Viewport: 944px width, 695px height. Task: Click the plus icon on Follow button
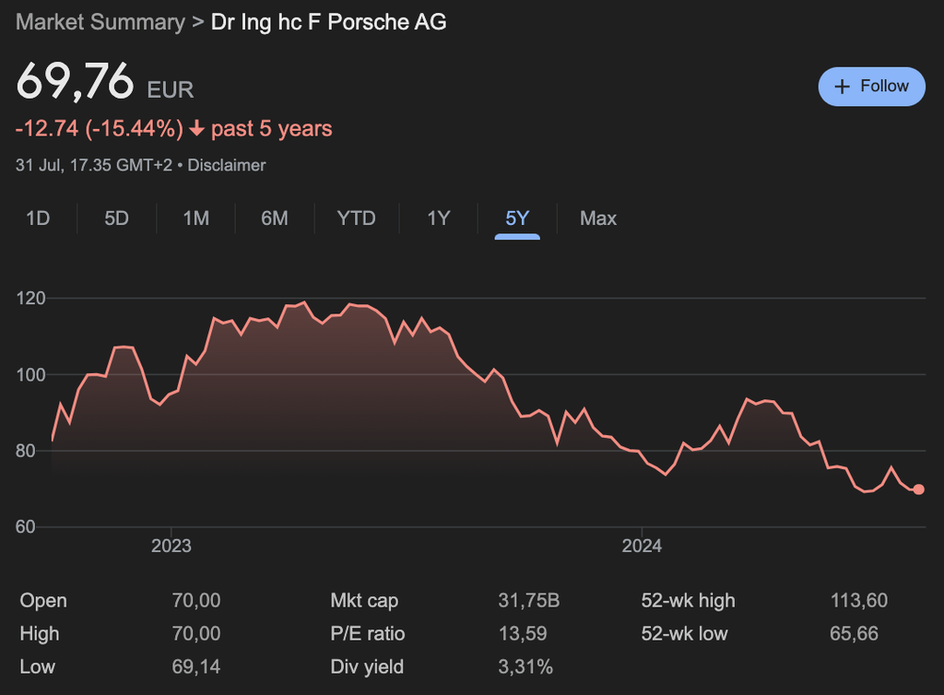click(841, 87)
